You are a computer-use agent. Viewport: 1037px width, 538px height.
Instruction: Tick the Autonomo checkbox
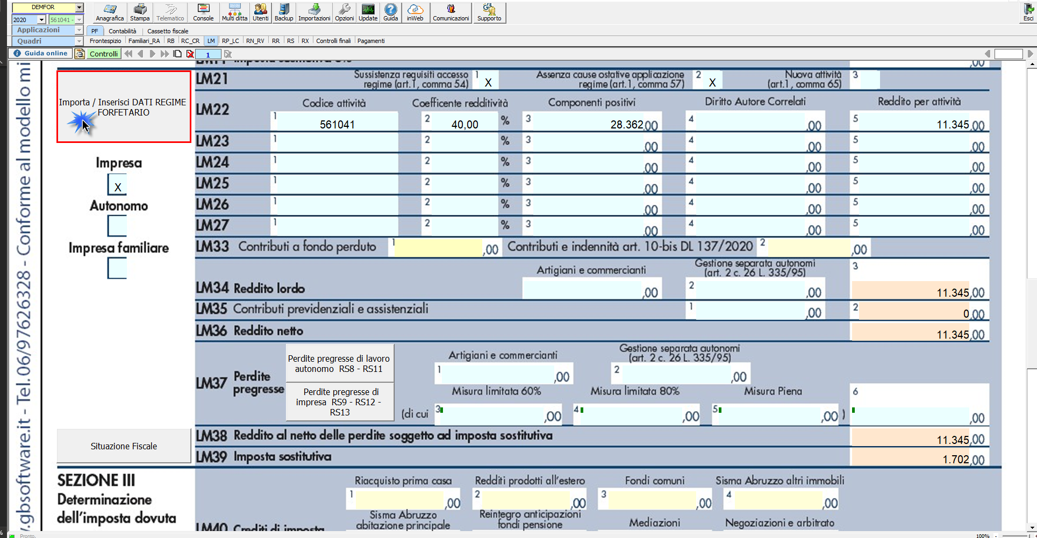pyautogui.click(x=117, y=226)
